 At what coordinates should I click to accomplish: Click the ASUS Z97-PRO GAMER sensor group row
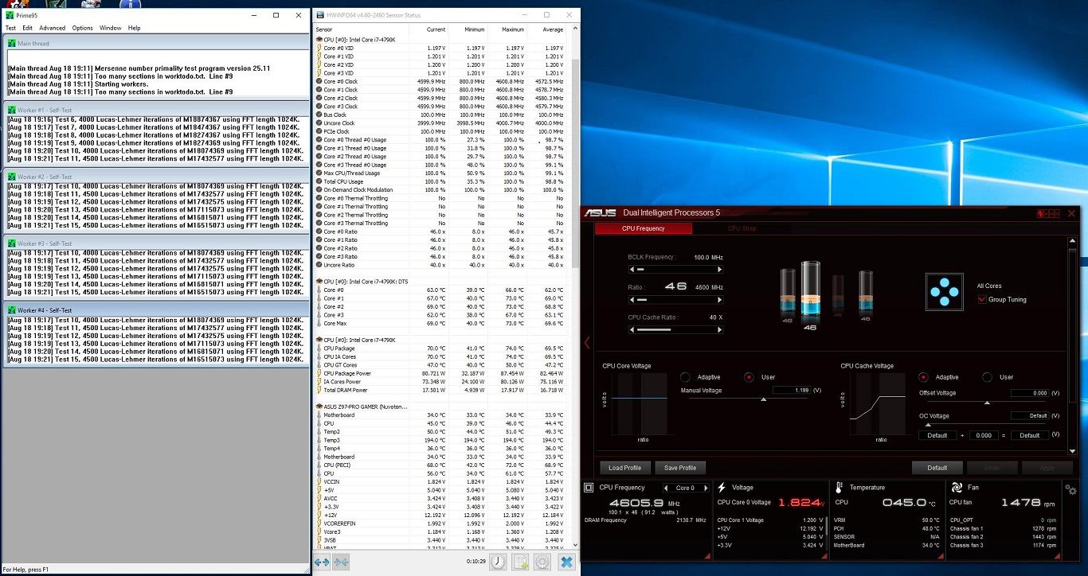click(x=443, y=407)
